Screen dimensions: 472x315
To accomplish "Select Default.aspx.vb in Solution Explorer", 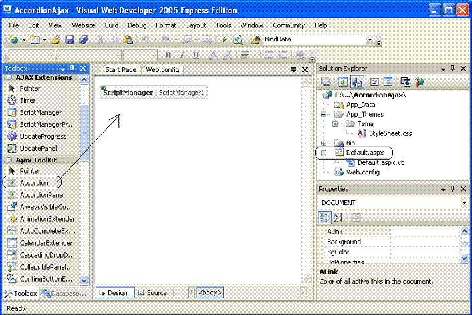I will coord(381,162).
